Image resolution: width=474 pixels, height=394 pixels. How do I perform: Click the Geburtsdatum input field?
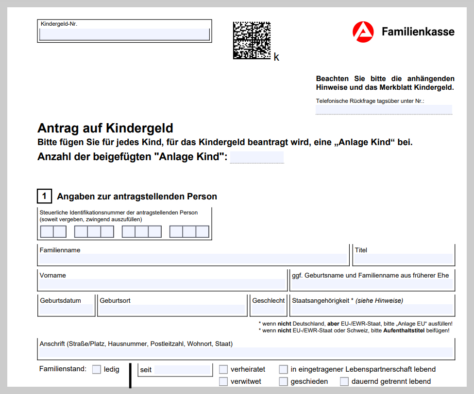tap(66, 310)
